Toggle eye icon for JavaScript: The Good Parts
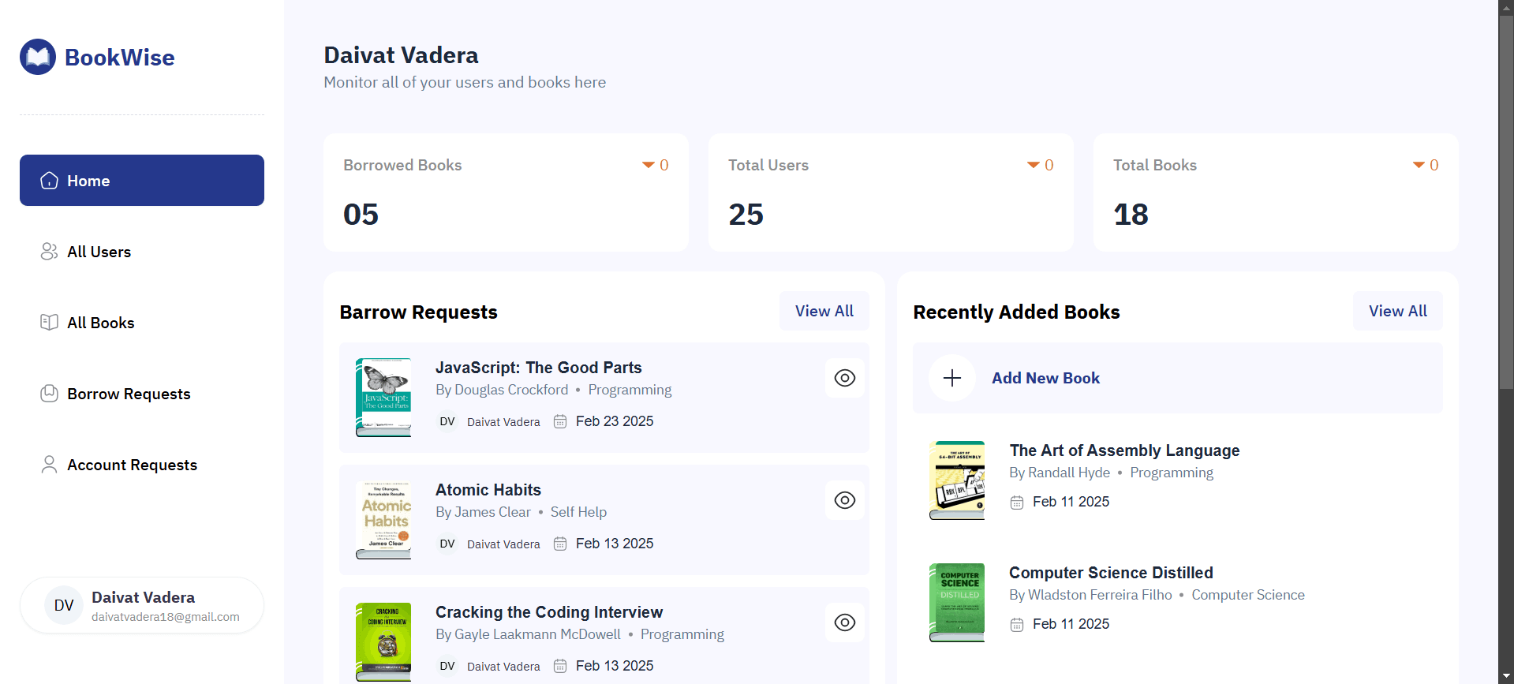The width and height of the screenshot is (1514, 684). click(845, 378)
